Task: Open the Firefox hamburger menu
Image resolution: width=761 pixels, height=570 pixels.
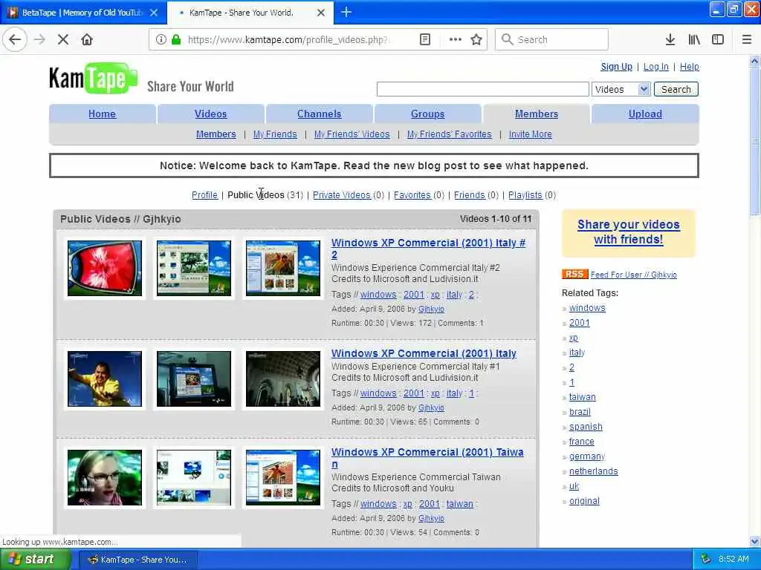Action: click(747, 40)
